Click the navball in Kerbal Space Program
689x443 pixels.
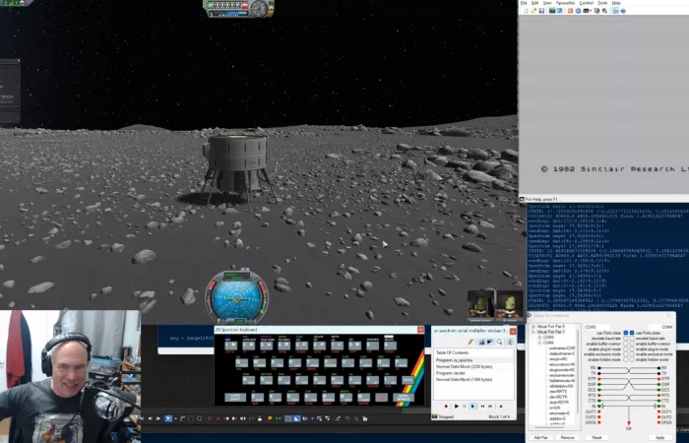point(237,297)
